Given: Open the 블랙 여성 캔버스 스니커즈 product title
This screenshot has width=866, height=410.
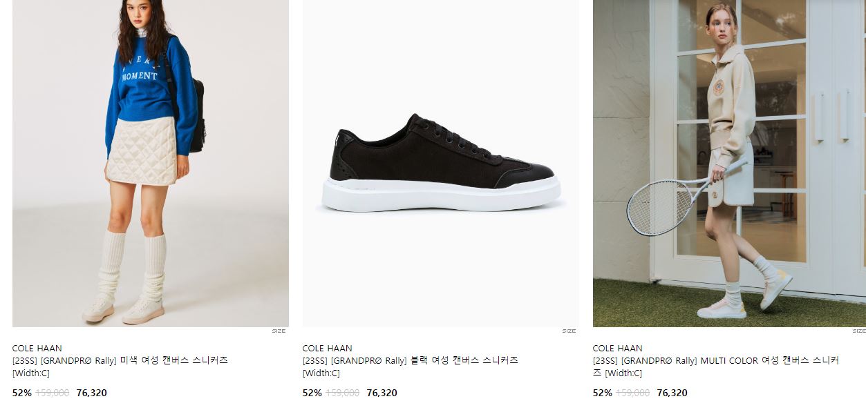Looking at the screenshot, I should pyautogui.click(x=411, y=367).
